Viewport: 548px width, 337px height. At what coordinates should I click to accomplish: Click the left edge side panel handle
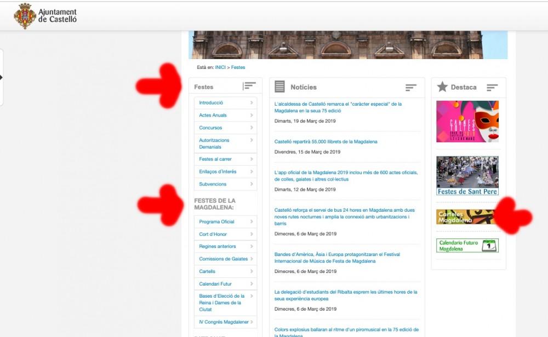coord(2,77)
